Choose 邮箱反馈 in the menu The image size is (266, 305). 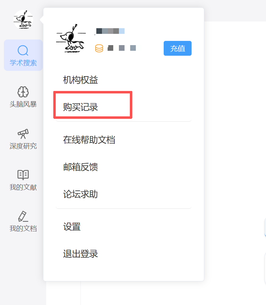(x=80, y=167)
